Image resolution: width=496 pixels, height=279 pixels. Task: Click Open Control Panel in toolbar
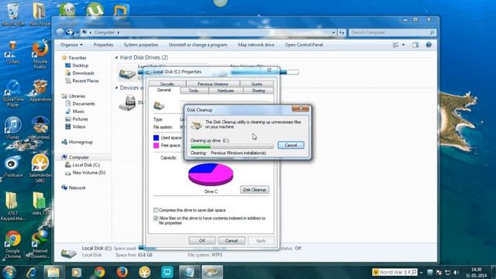304,45
